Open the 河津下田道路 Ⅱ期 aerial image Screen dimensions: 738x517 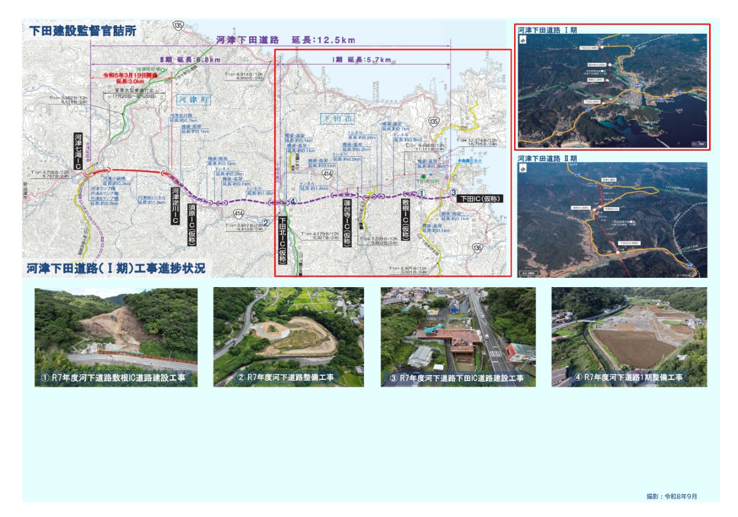coord(613,220)
